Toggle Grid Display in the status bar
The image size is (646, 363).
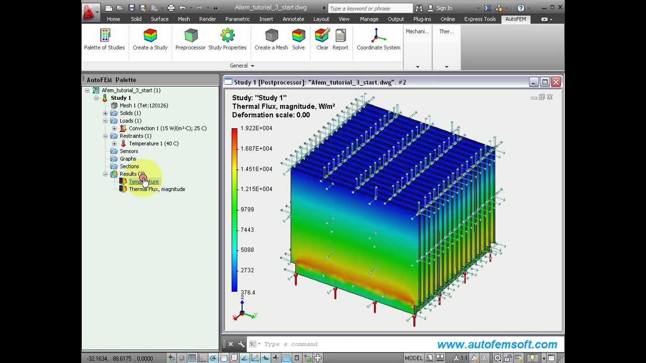click(x=192, y=358)
